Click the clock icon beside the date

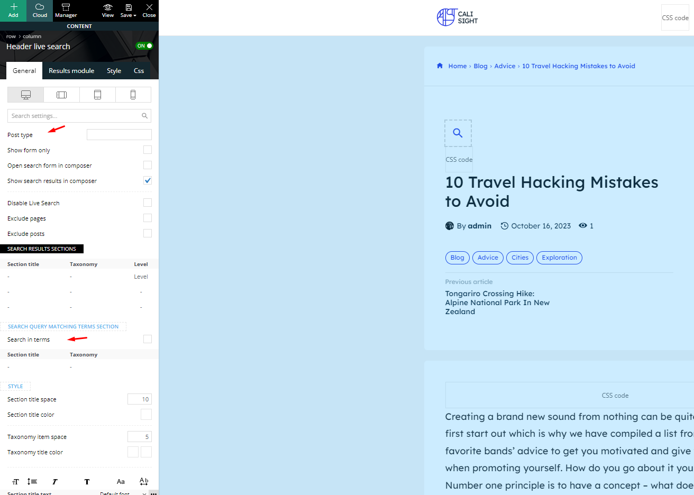(505, 226)
